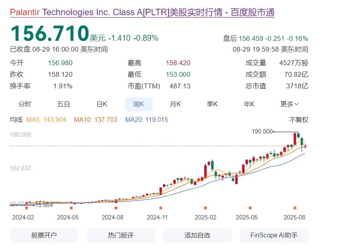The height and width of the screenshot is (251, 344).
Task: Switch to the 分时 chart tab
Action: [25, 104]
